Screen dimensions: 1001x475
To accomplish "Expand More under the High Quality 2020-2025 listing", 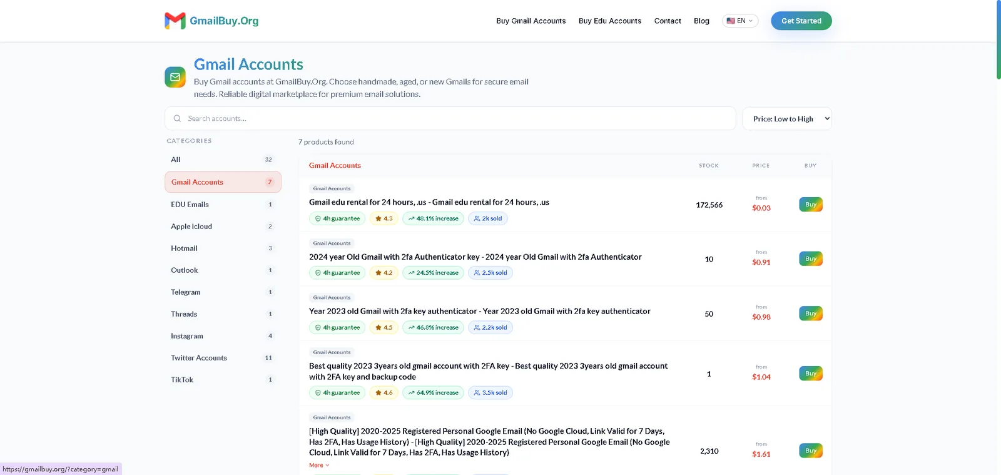I will coord(319,465).
